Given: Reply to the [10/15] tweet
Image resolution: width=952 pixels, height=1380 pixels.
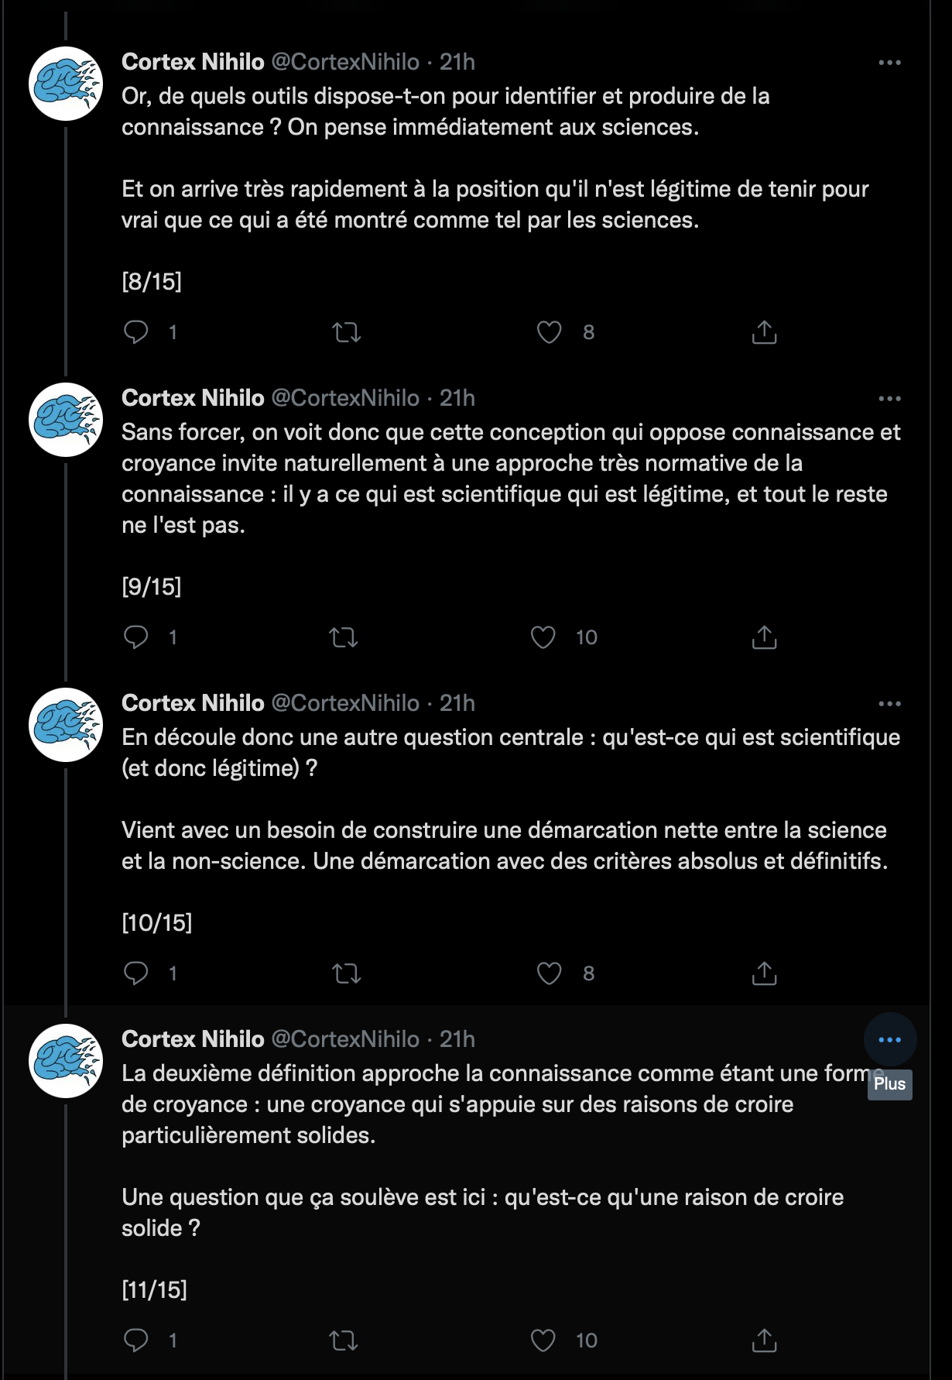Looking at the screenshot, I should pos(136,973).
